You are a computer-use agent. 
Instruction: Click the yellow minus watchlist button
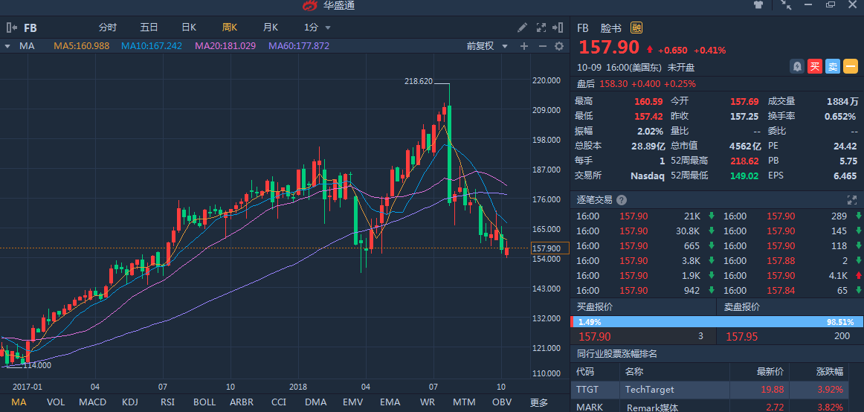tap(850, 67)
